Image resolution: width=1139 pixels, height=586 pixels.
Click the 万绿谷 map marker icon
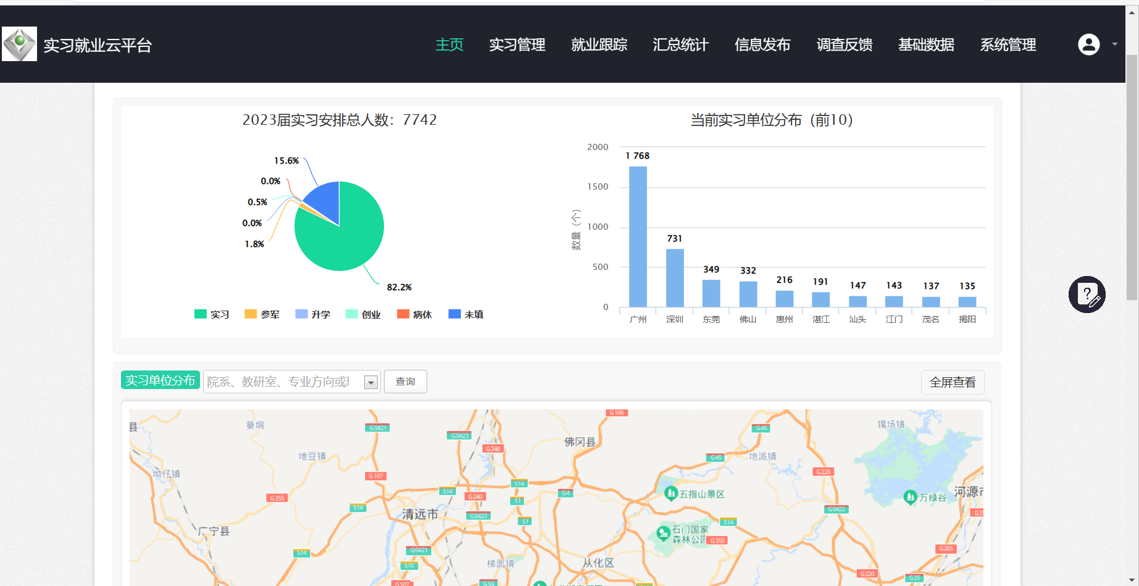pyautogui.click(x=910, y=496)
